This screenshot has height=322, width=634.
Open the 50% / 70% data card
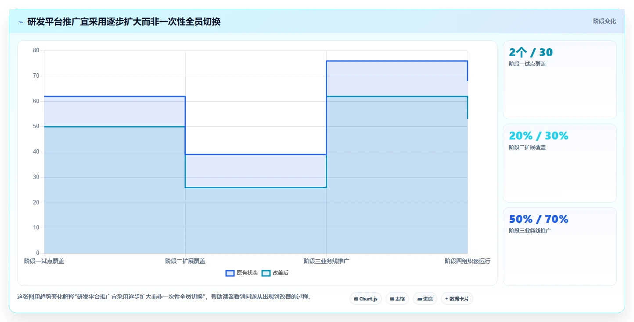pyautogui.click(x=560, y=247)
